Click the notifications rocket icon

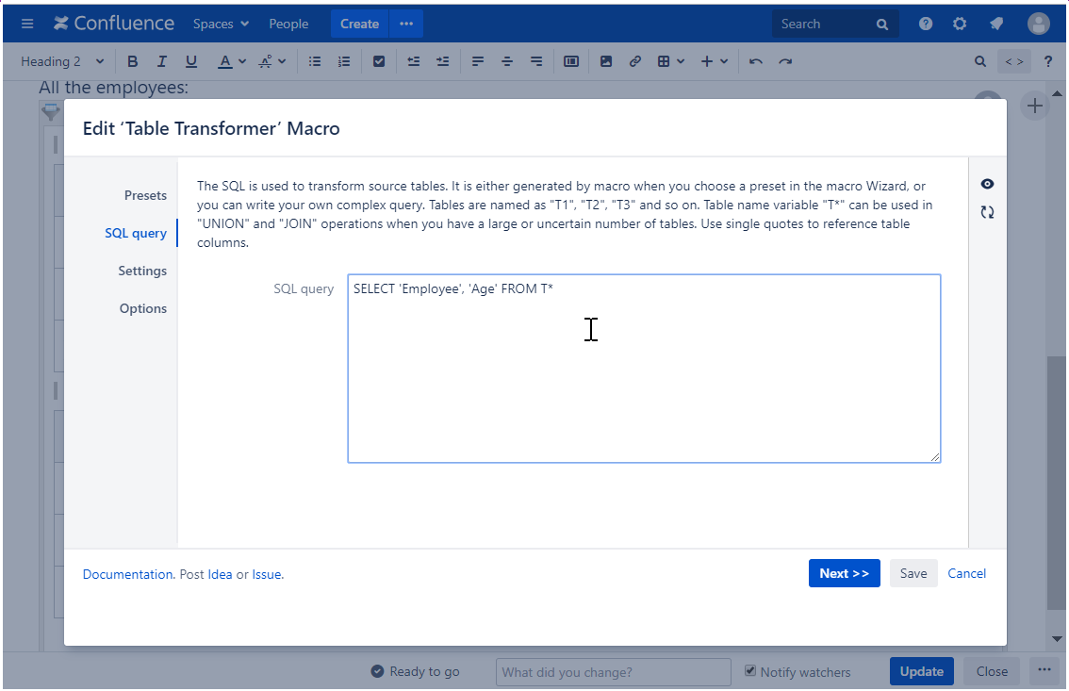tap(995, 24)
